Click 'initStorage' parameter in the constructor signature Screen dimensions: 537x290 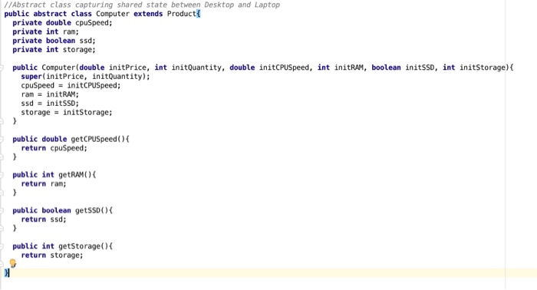483,68
